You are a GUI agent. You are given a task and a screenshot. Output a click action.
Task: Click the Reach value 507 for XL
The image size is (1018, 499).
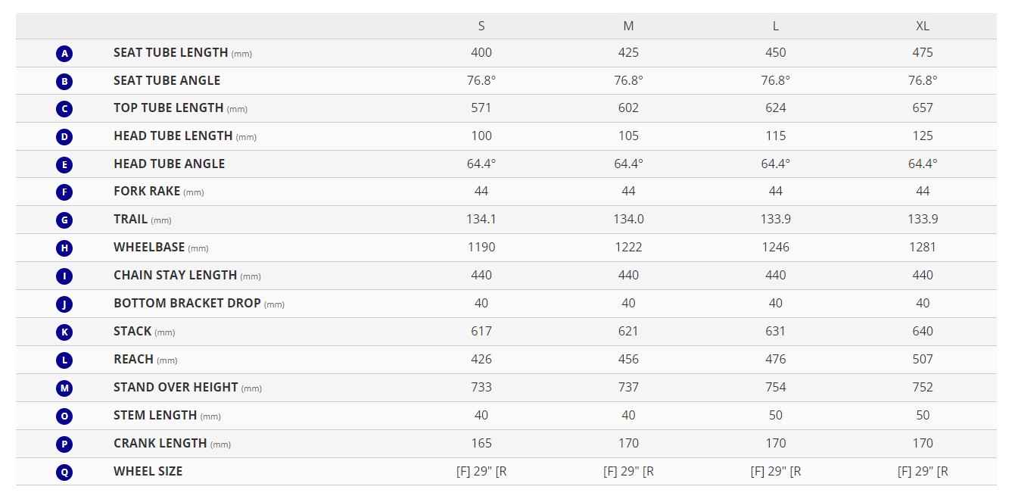point(923,359)
